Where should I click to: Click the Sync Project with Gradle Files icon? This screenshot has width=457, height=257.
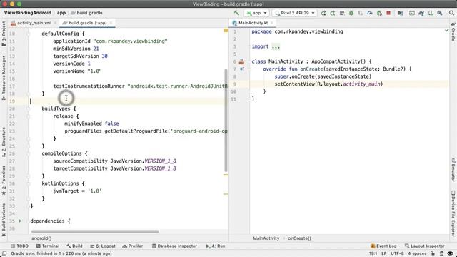coord(421,13)
